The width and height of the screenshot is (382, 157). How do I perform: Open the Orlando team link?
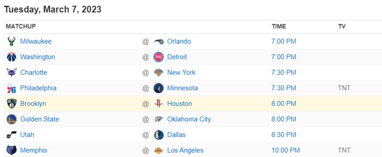179,41
